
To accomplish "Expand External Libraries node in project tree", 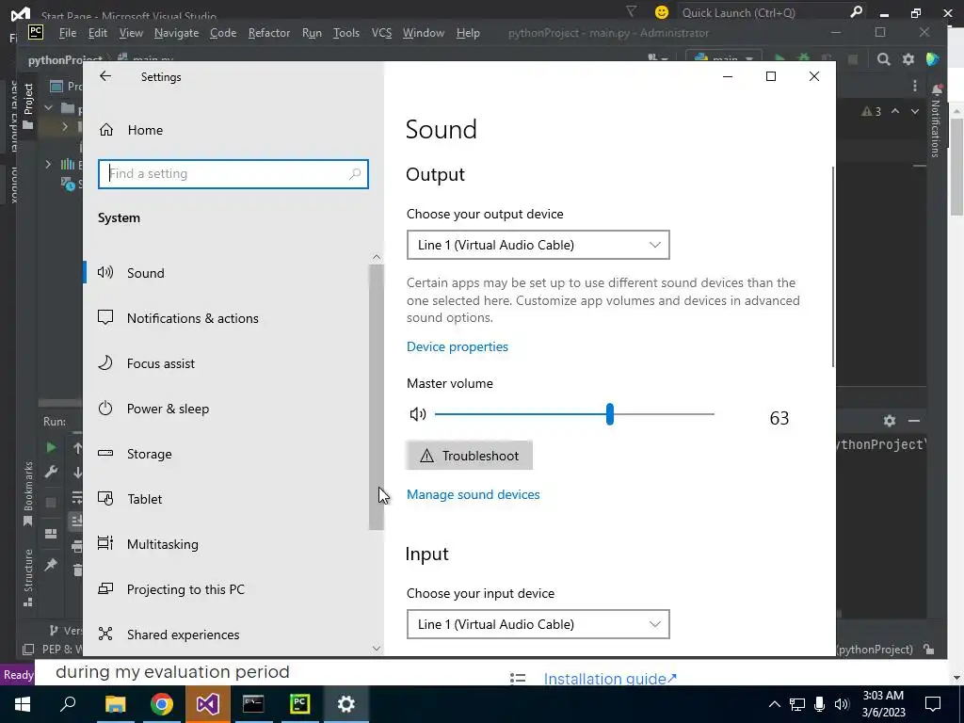I will 49,164.
